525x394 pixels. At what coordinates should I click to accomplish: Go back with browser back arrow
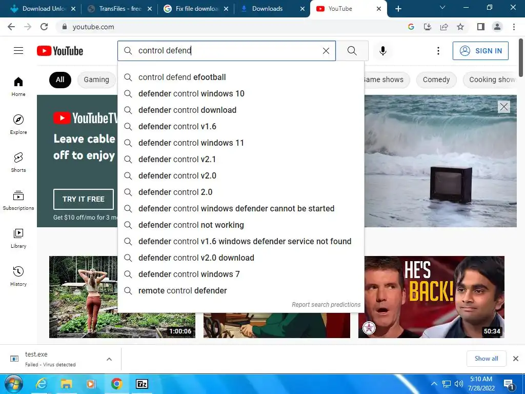(x=11, y=27)
